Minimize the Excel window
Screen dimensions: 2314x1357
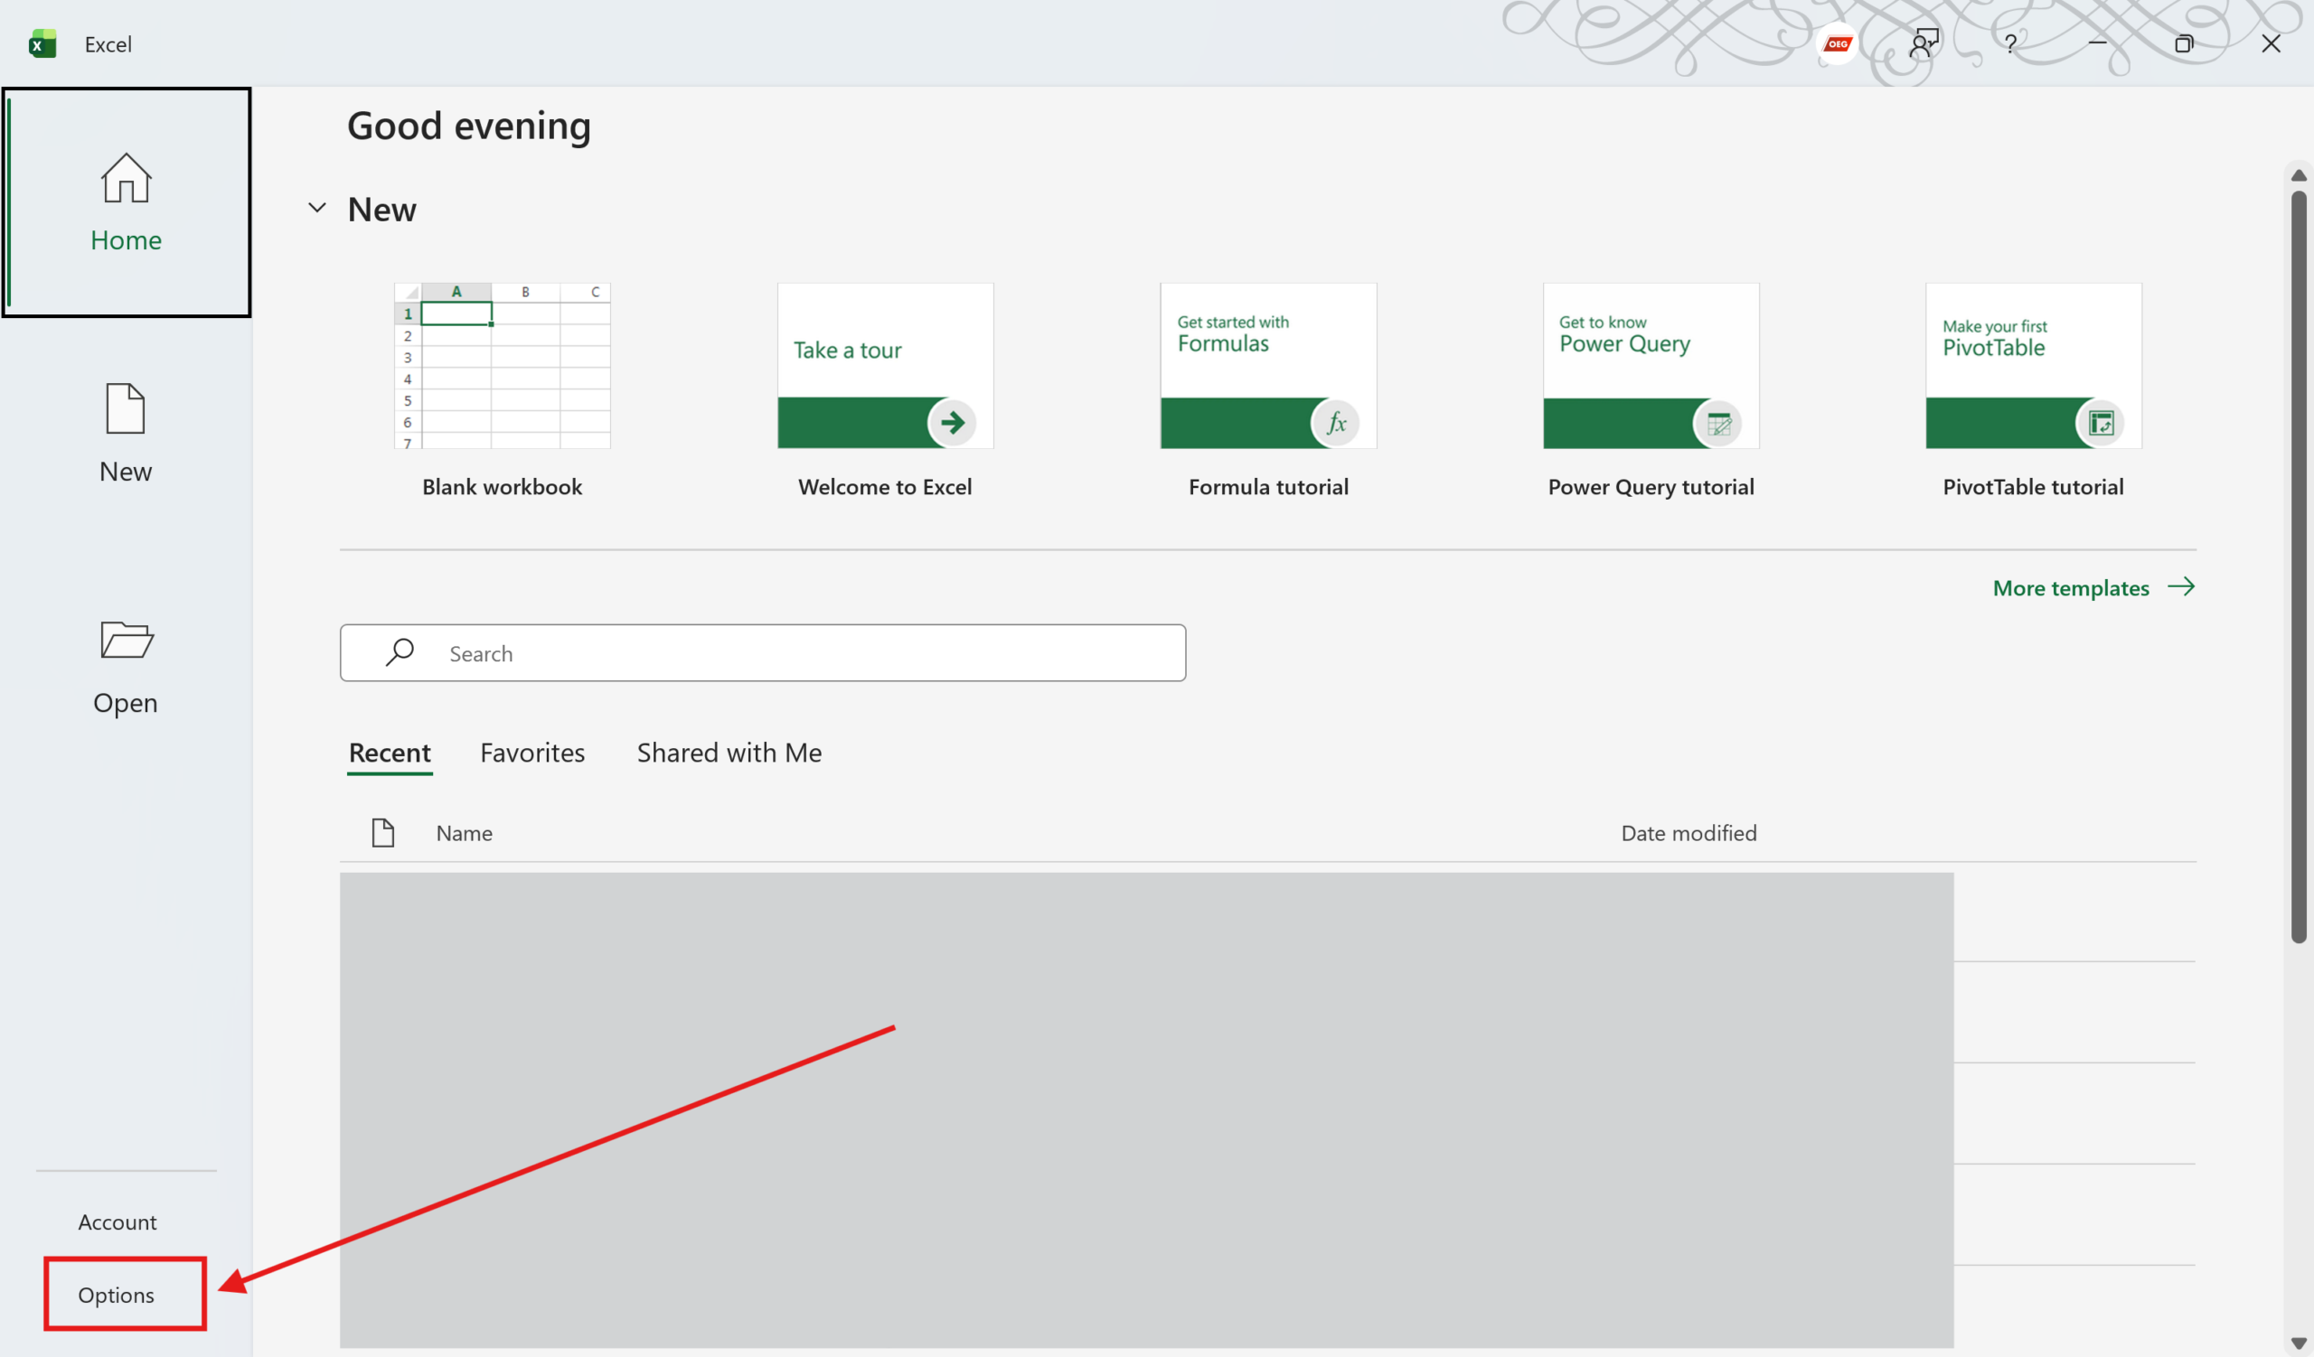click(2097, 44)
